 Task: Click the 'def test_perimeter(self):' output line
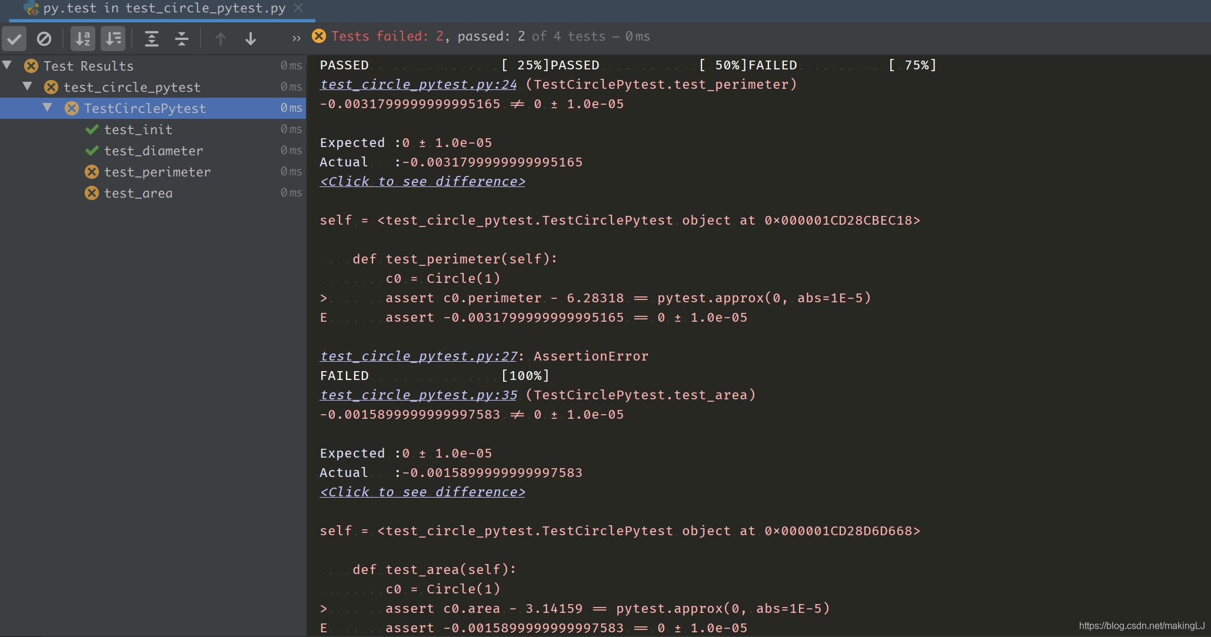pyautogui.click(x=454, y=259)
